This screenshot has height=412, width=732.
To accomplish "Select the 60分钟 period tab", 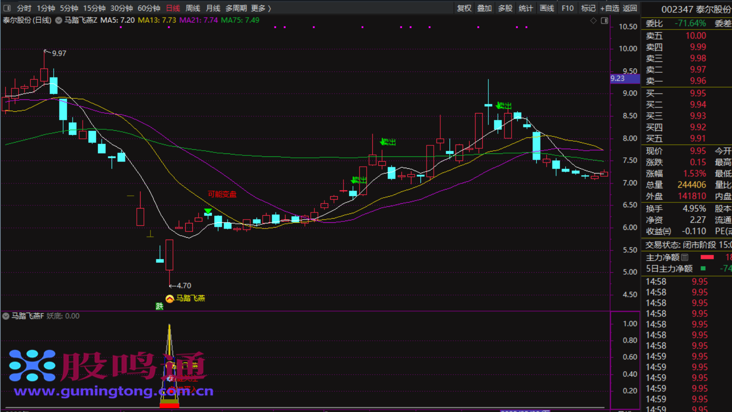I will 149,8.
